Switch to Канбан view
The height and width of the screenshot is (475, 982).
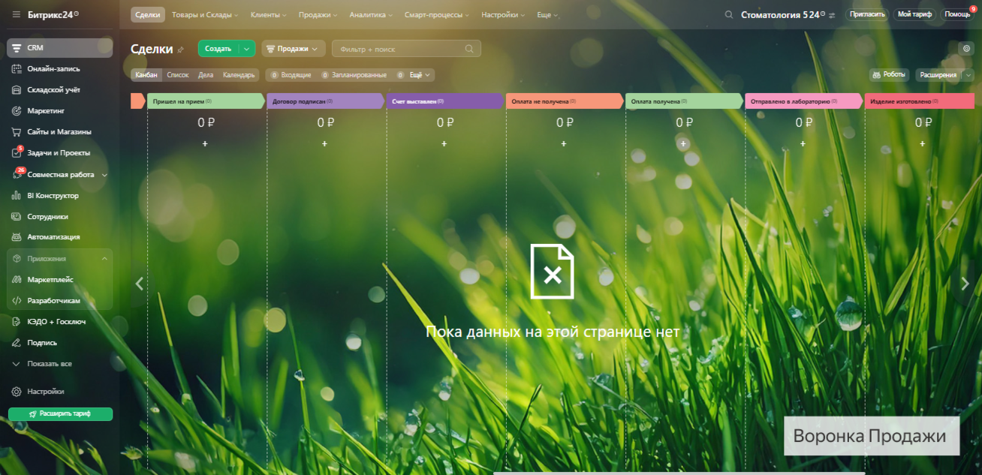tap(146, 75)
